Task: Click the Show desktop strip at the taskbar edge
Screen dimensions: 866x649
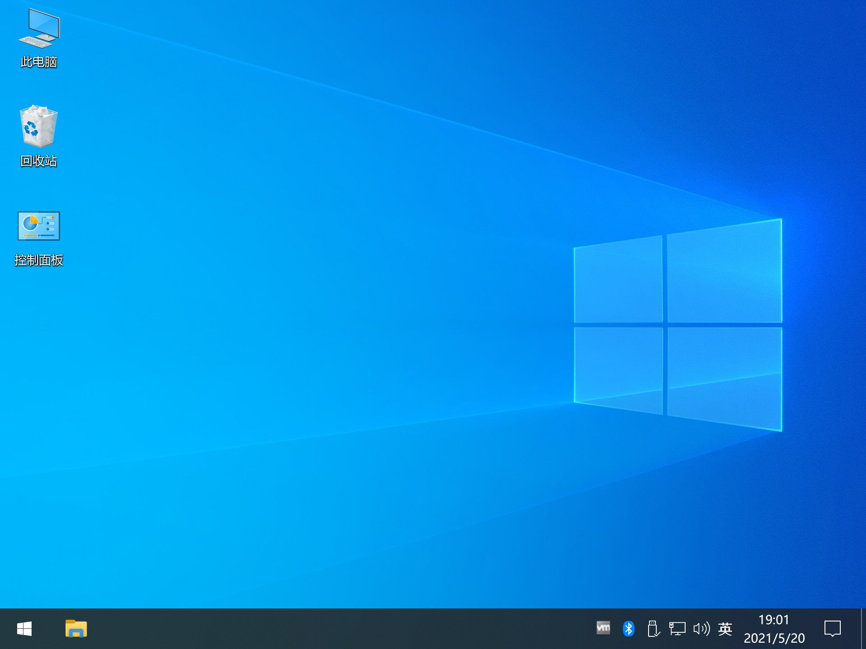Action: 863,629
